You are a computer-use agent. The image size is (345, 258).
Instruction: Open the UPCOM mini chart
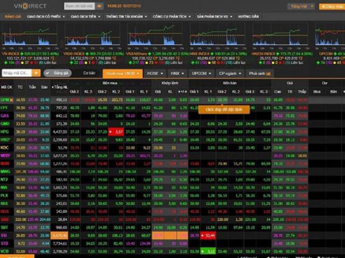[x=330, y=36]
